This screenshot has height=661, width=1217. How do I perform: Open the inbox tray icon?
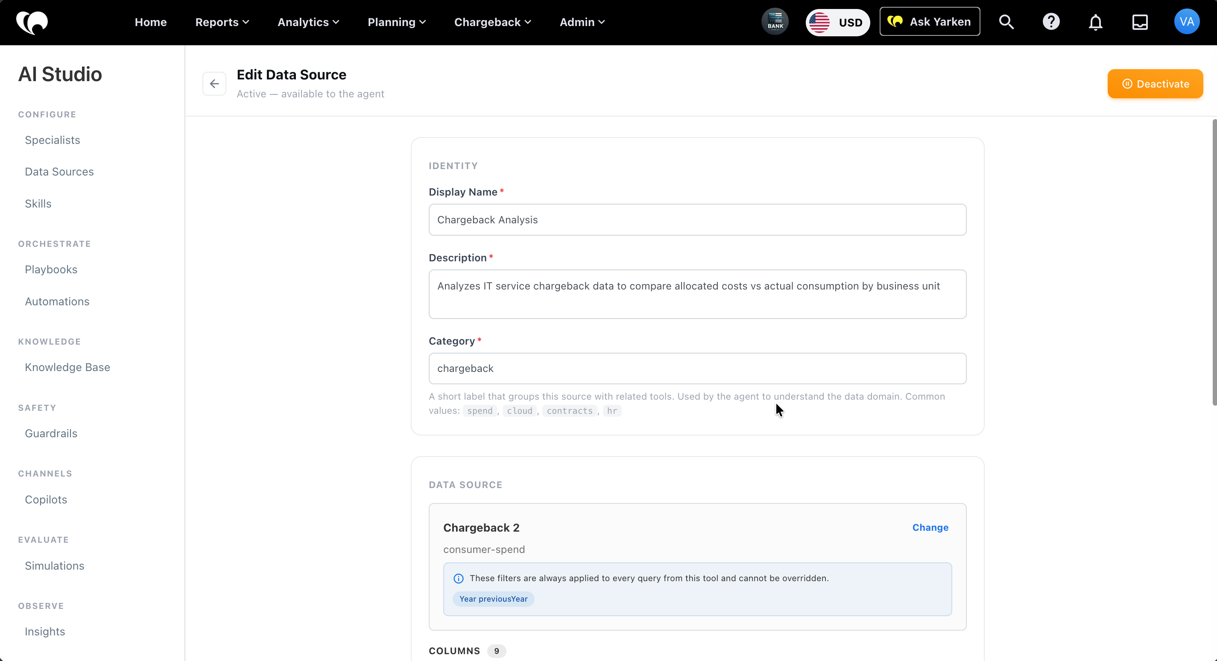click(x=1140, y=22)
